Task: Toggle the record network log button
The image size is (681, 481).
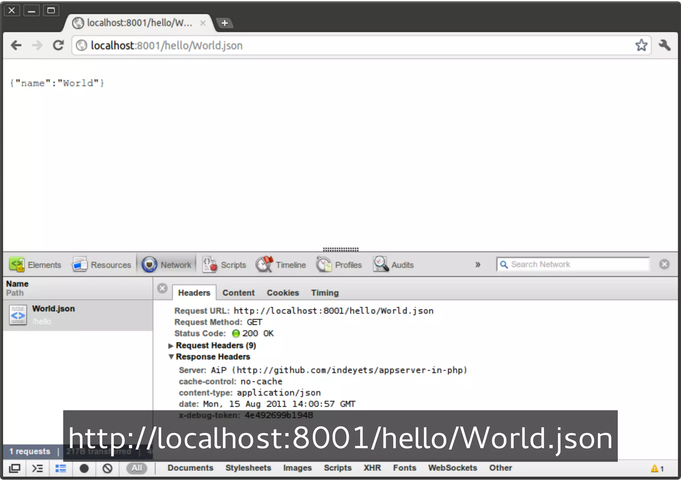Action: coord(84,468)
